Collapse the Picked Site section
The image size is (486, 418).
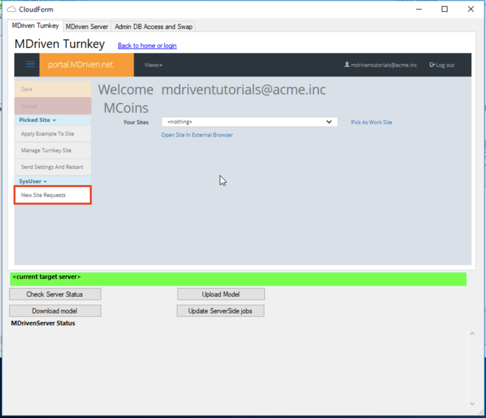(x=37, y=120)
